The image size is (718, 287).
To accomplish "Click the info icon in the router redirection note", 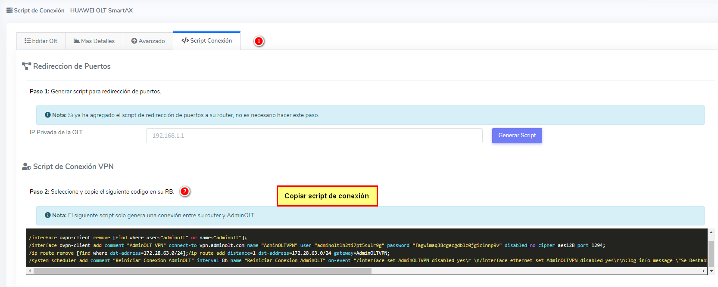I will point(48,115).
